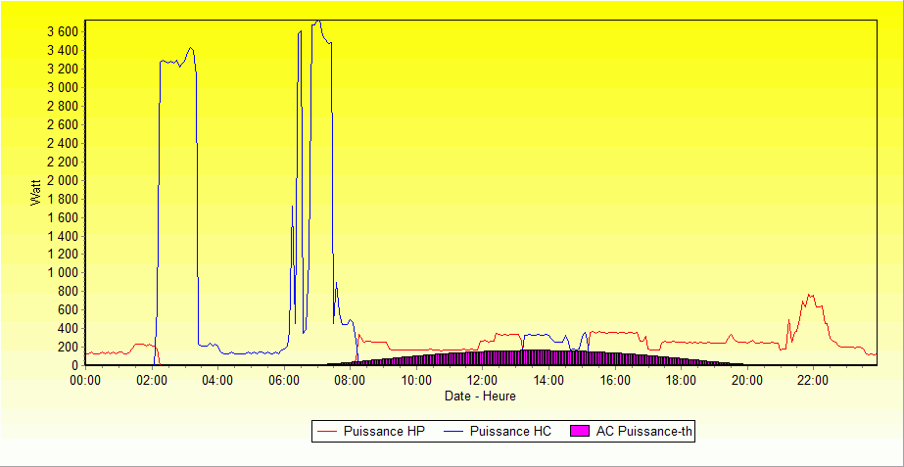This screenshot has height=467, width=904.
Task: Click the red HP peak near 22:00
Action: 810,296
